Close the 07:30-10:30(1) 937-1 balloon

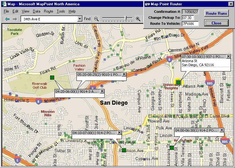pyautogui.click(x=228, y=56)
